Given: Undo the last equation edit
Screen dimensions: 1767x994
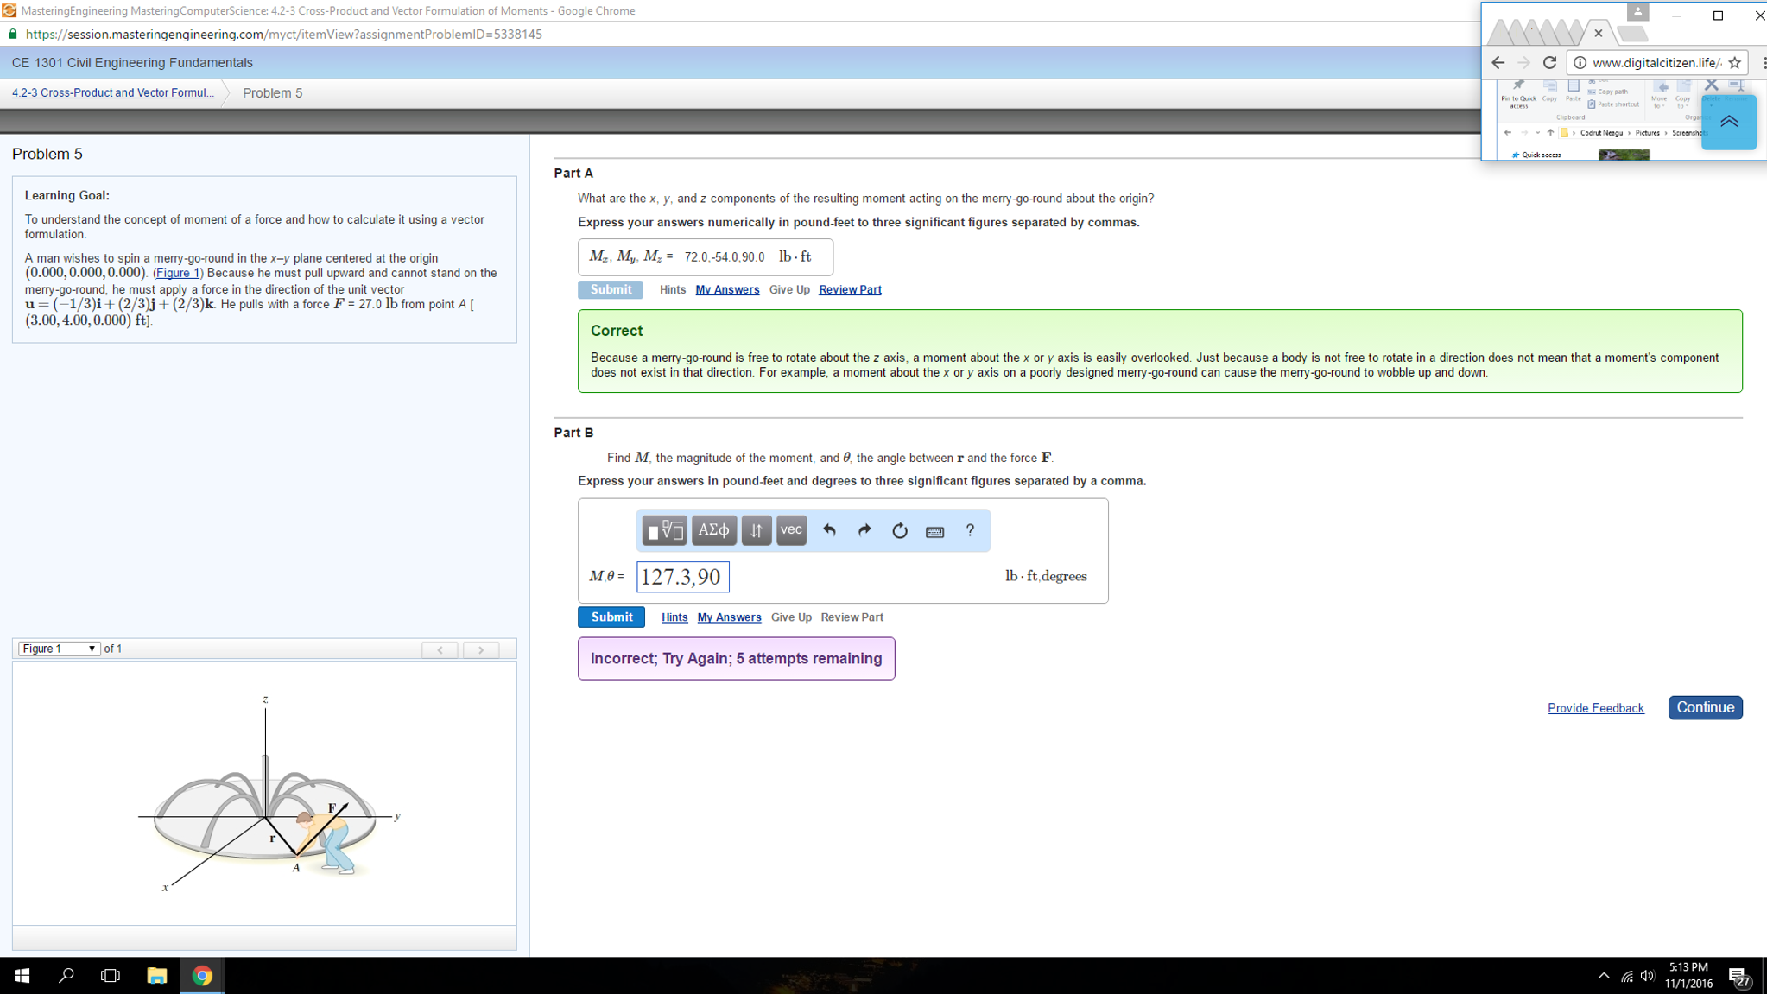Looking at the screenshot, I should coord(829,530).
